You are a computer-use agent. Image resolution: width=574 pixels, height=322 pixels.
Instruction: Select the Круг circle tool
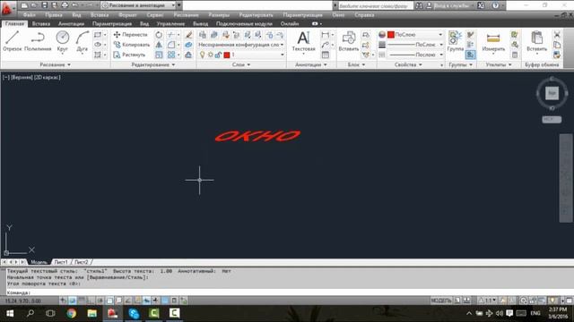(x=62, y=41)
